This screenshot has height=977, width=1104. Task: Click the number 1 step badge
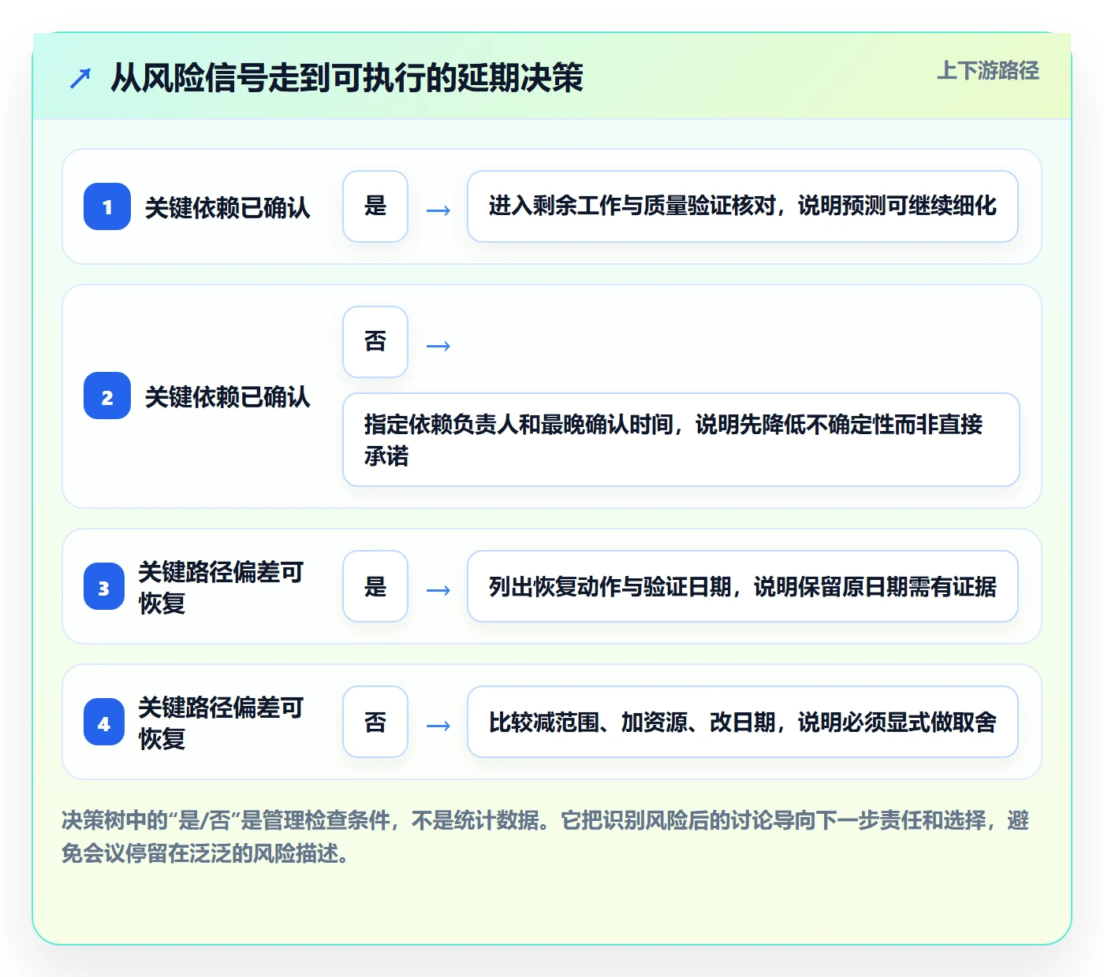[x=107, y=206]
